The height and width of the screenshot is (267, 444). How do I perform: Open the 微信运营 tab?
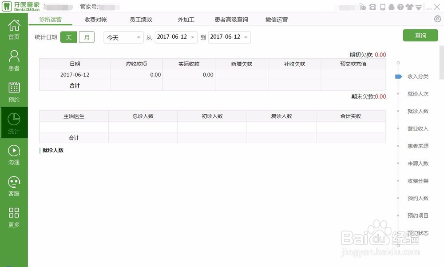point(276,20)
